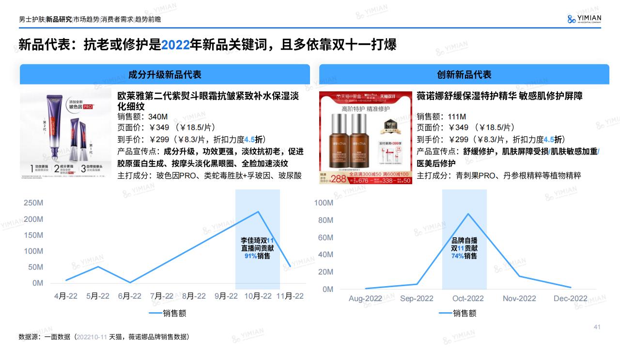Click the 销售额 legend under right chart
The height and width of the screenshot is (348, 620).
coord(457,313)
